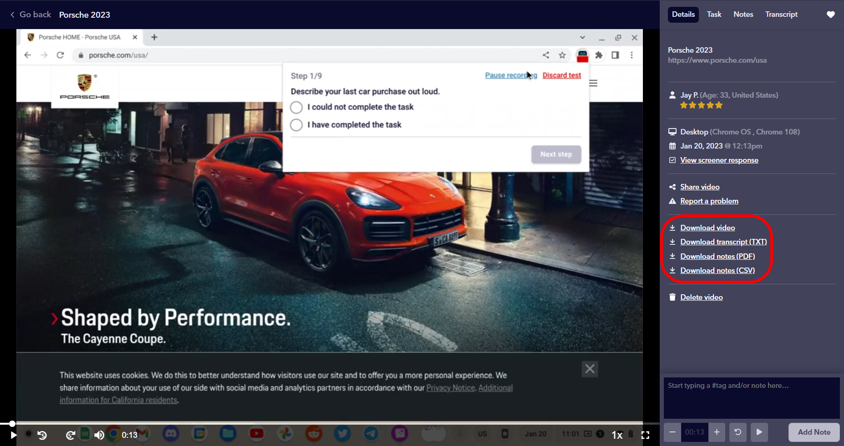Image resolution: width=844 pixels, height=446 pixels.
Task: Favorite this video with the heart icon
Action: click(x=831, y=15)
